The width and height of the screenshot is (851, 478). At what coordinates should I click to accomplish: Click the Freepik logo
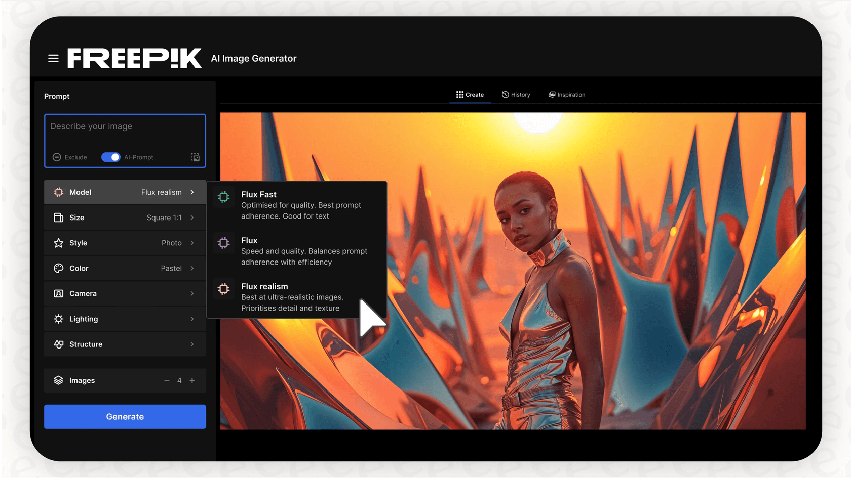tap(134, 58)
